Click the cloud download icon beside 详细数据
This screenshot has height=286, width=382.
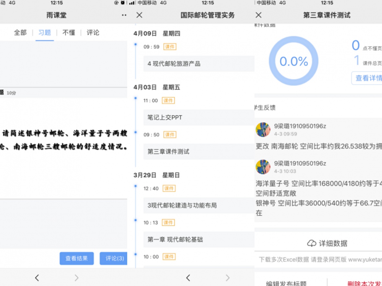pos(311,243)
